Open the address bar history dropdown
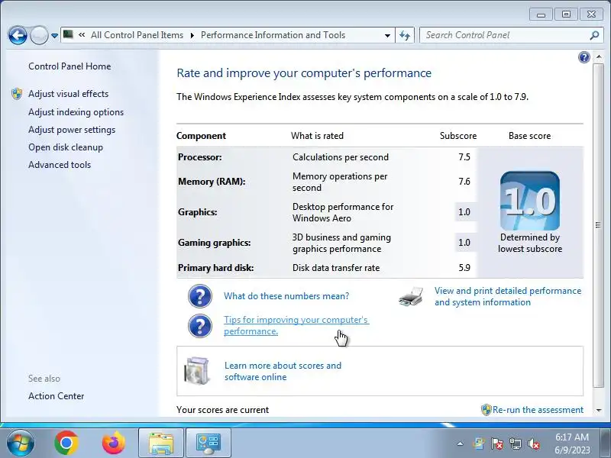611x458 pixels. (387, 35)
